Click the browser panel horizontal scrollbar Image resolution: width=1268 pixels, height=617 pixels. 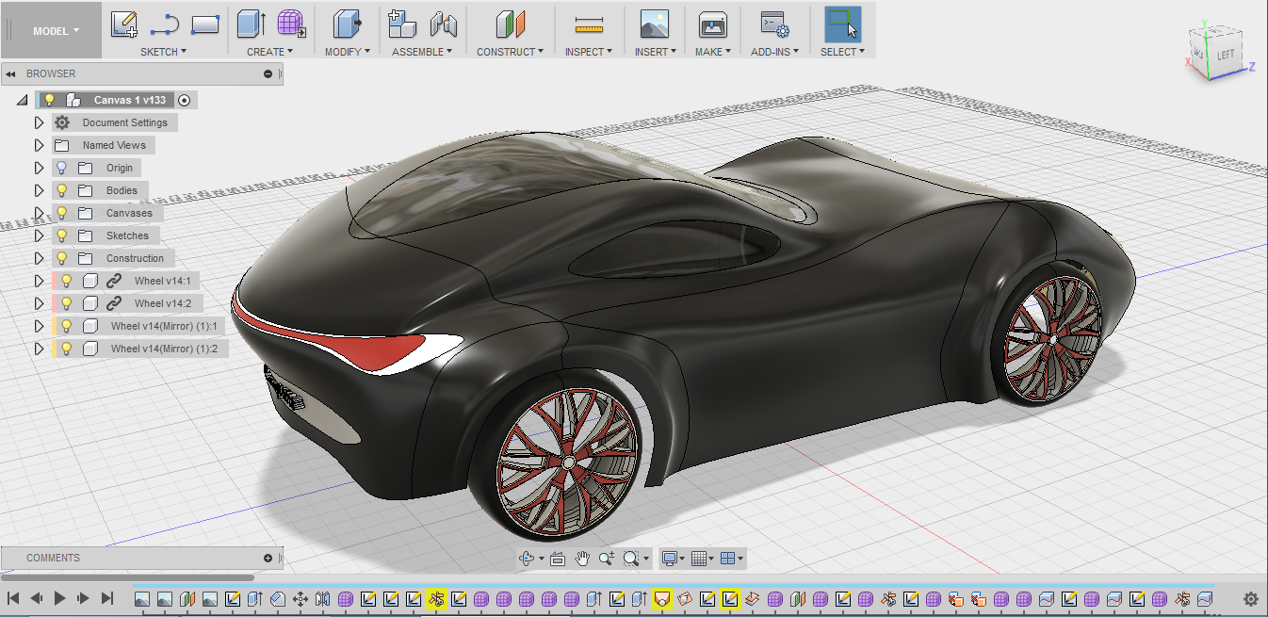[127, 577]
